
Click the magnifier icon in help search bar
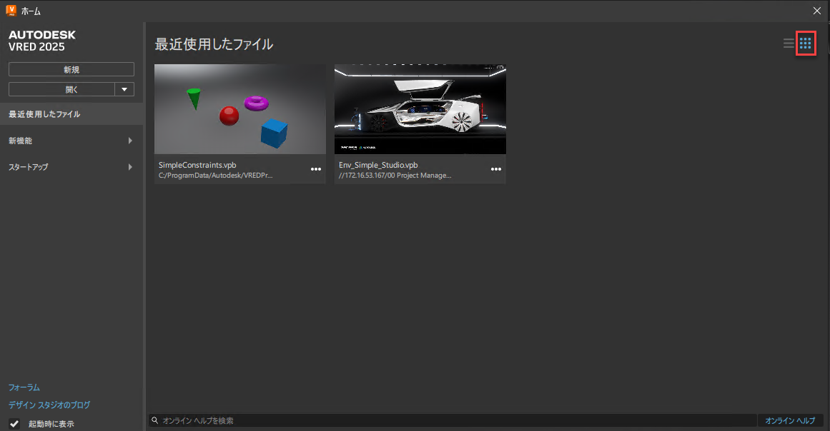(x=154, y=420)
